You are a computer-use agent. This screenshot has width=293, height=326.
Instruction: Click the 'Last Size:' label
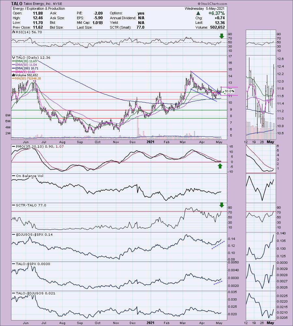point(85,27)
